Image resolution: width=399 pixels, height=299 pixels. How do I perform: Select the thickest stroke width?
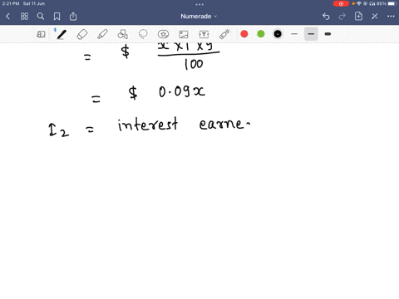pos(328,34)
